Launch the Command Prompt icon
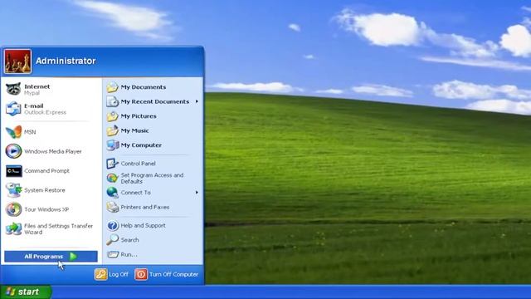The width and height of the screenshot is (531, 299). point(14,171)
